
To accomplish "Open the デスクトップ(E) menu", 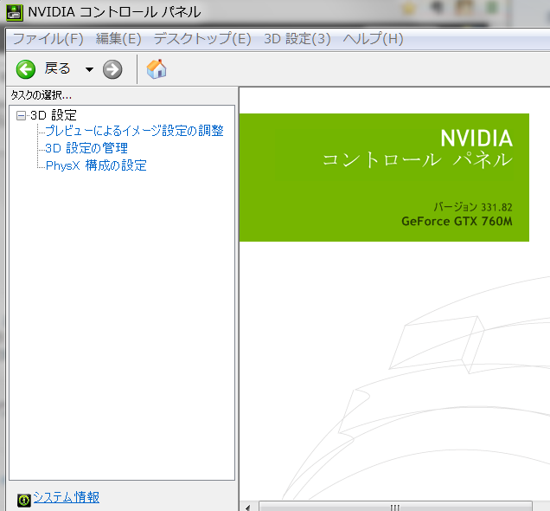I will [x=202, y=39].
